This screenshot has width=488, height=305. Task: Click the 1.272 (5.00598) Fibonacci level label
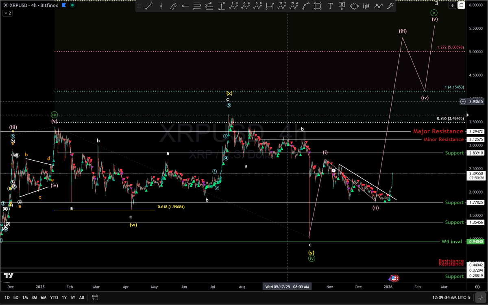(x=451, y=48)
